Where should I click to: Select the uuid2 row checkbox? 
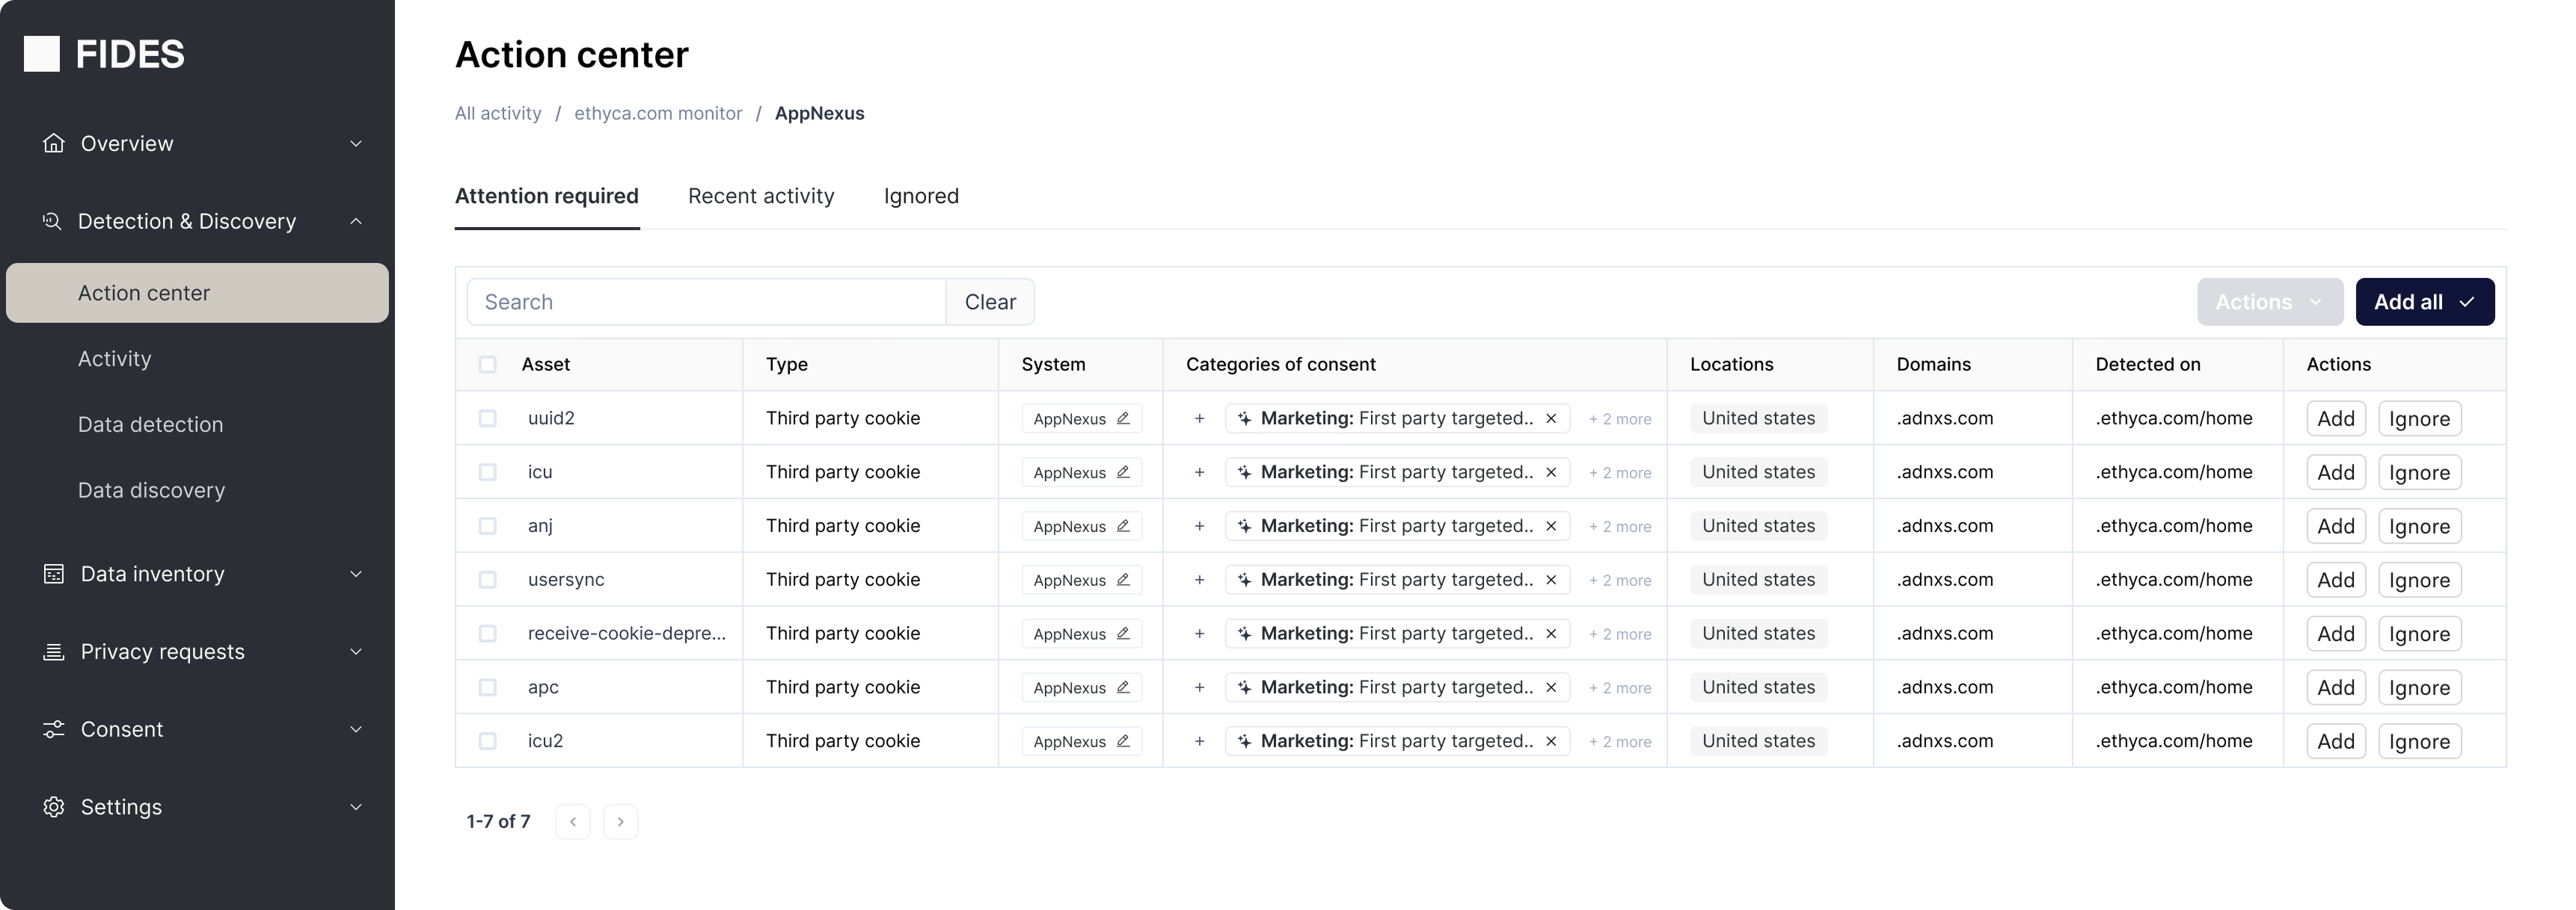pos(487,418)
